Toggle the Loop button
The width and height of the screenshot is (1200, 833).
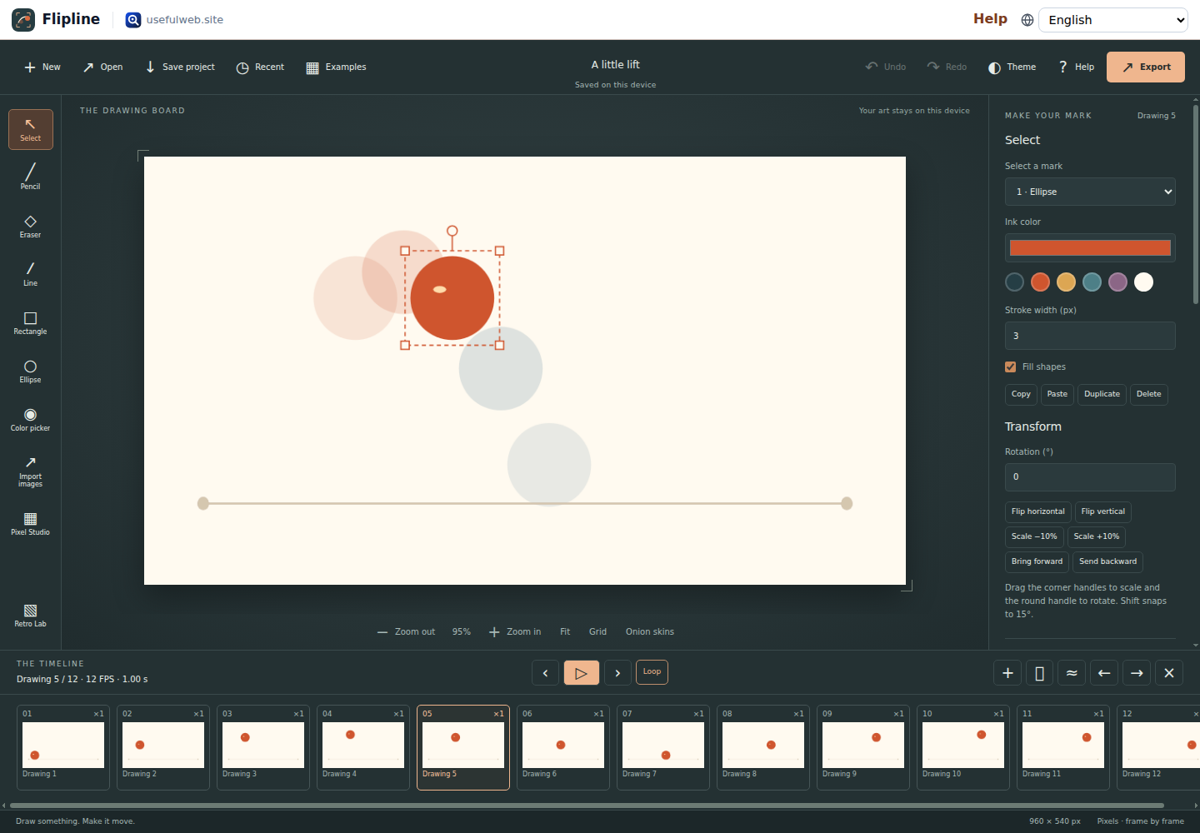point(652,672)
